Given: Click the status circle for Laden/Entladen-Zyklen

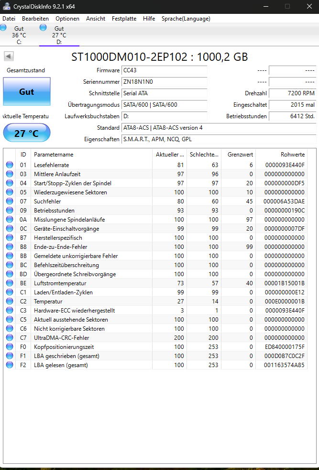Looking at the screenshot, I should click(x=10, y=292).
